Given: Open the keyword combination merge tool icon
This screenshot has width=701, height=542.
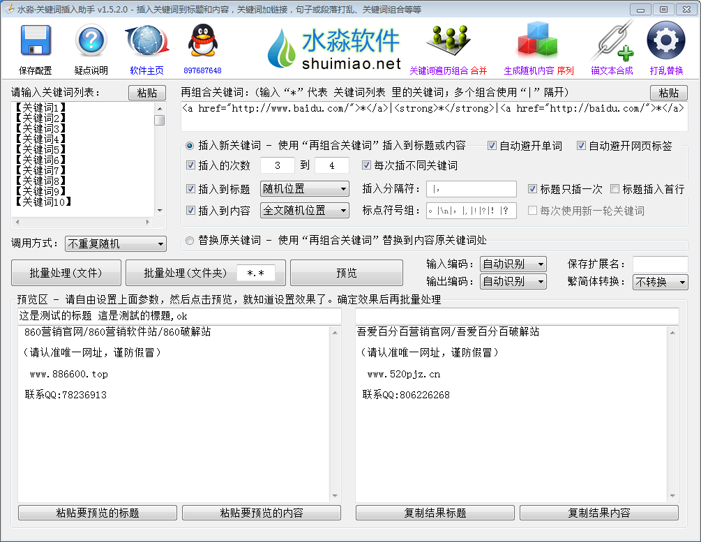Looking at the screenshot, I should coord(448,39).
